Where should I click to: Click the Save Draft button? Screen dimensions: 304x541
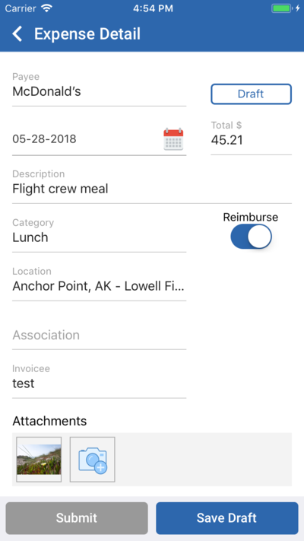(x=226, y=518)
